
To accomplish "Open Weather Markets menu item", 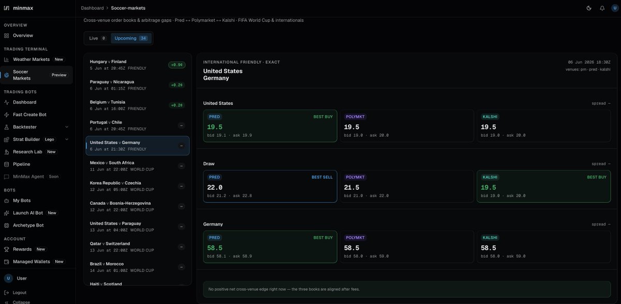I will (36, 59).
